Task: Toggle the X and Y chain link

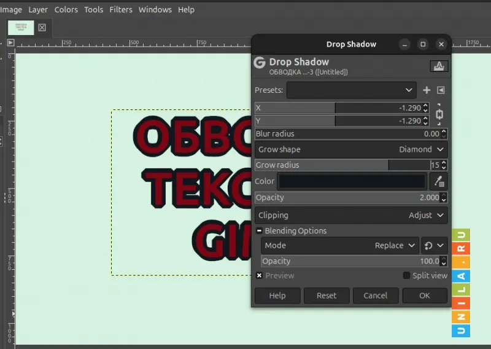Action: (439, 114)
